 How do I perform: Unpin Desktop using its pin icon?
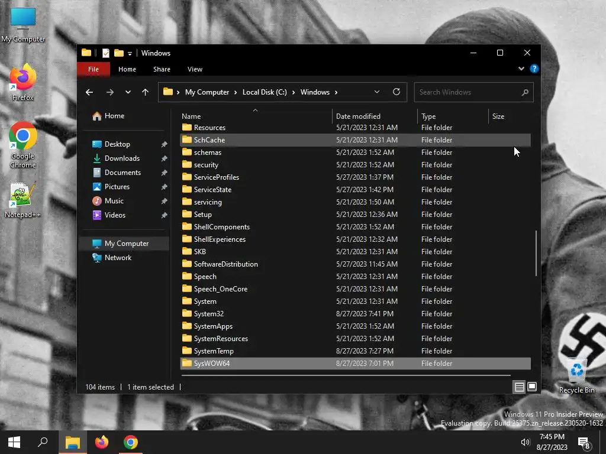[x=164, y=144]
